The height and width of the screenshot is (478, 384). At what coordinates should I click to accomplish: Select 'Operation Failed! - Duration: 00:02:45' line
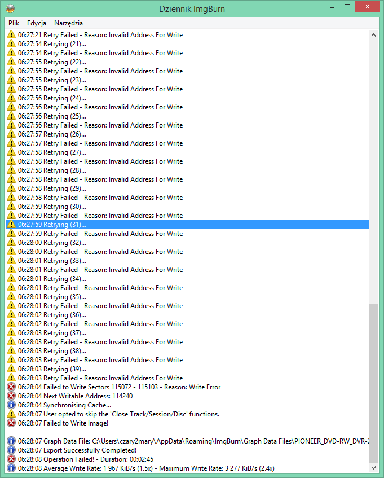[187, 459]
